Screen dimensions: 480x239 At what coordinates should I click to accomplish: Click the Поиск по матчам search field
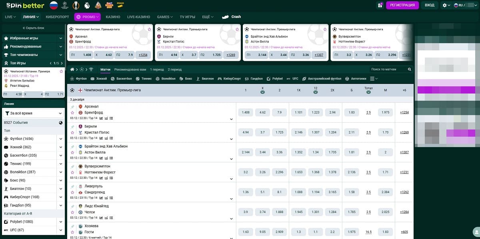coord(388,69)
